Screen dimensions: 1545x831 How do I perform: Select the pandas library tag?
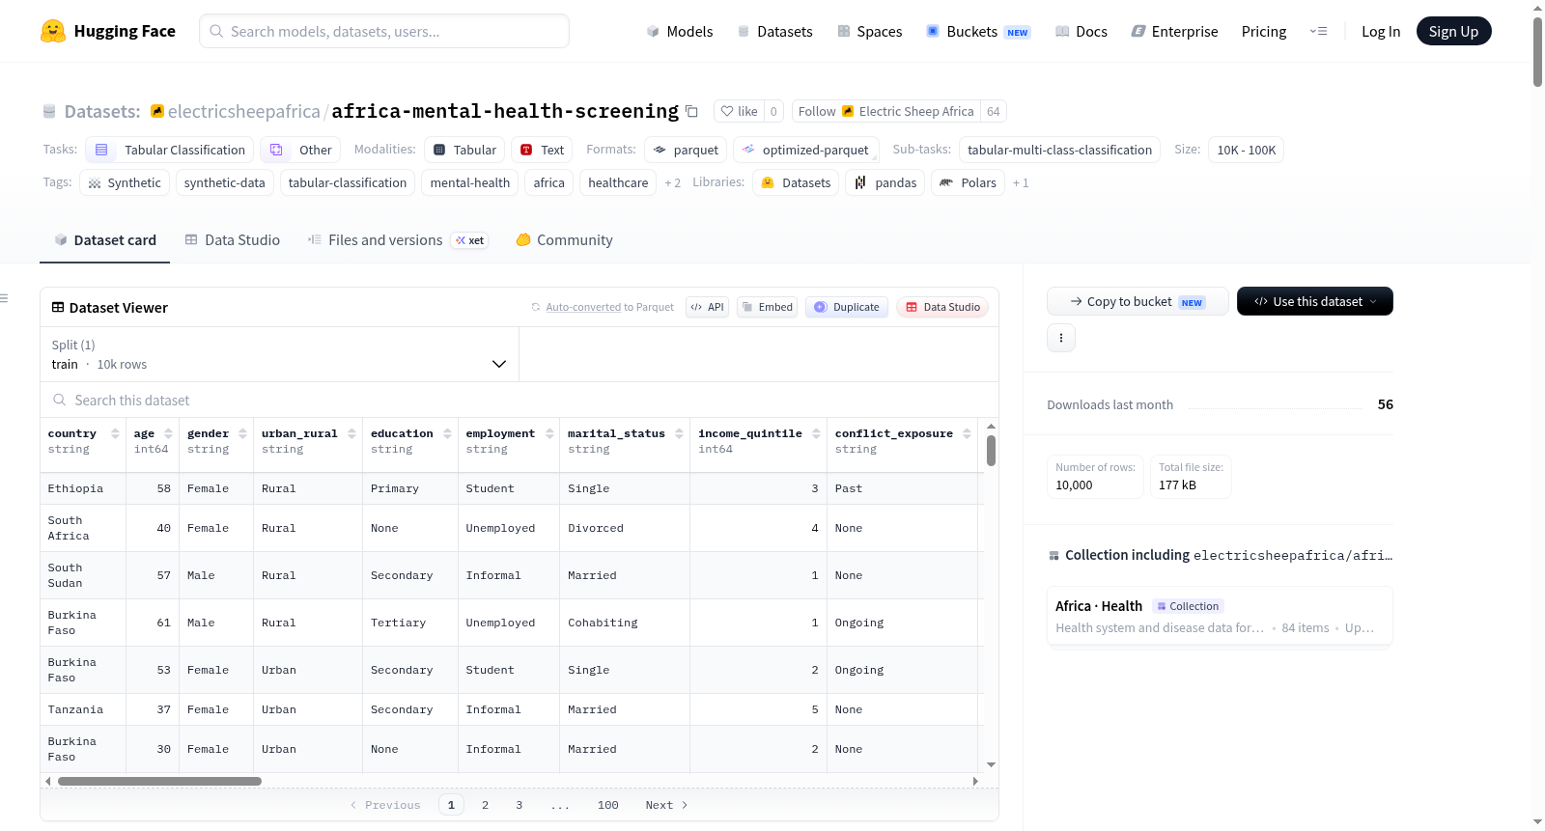pyautogui.click(x=885, y=182)
